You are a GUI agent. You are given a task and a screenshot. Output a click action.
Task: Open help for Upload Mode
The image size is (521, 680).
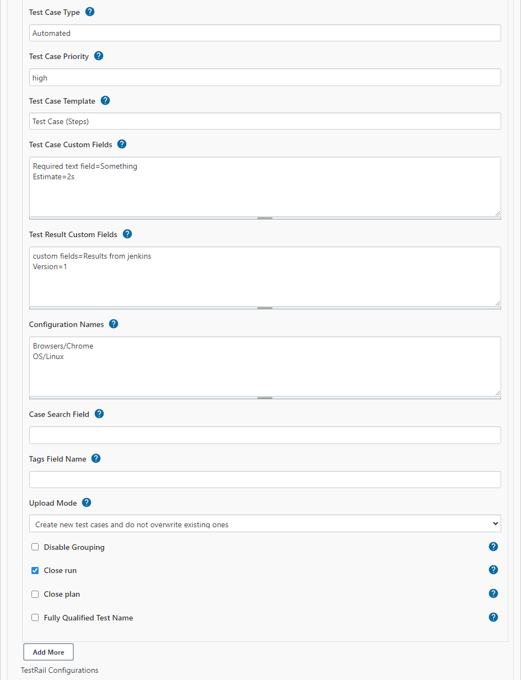pyautogui.click(x=87, y=502)
